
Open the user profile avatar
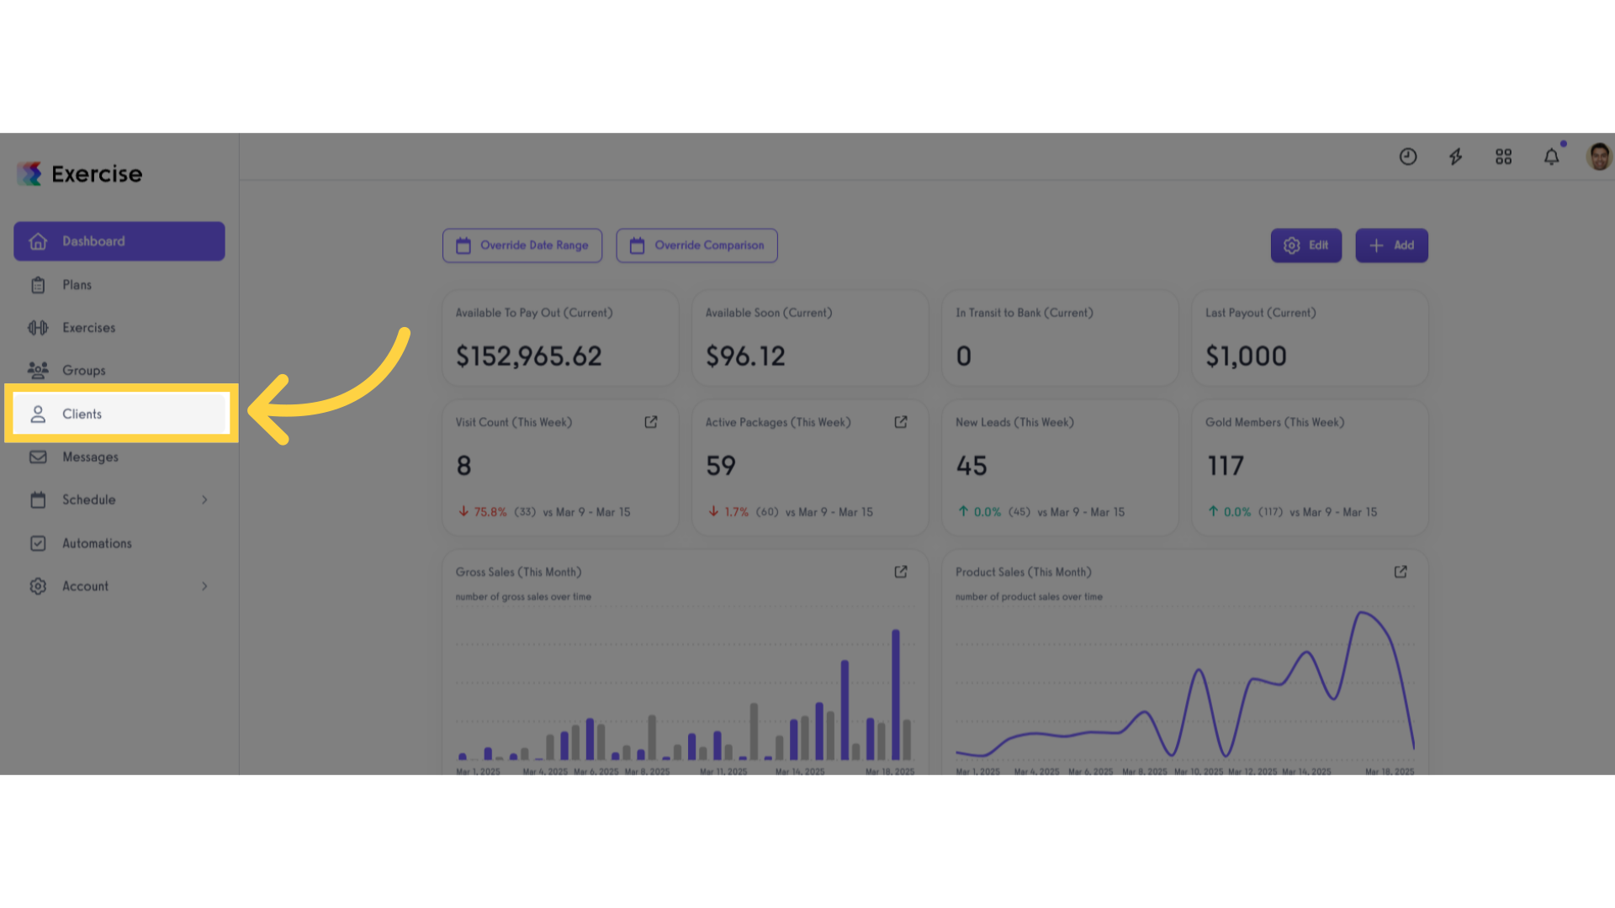(1599, 156)
